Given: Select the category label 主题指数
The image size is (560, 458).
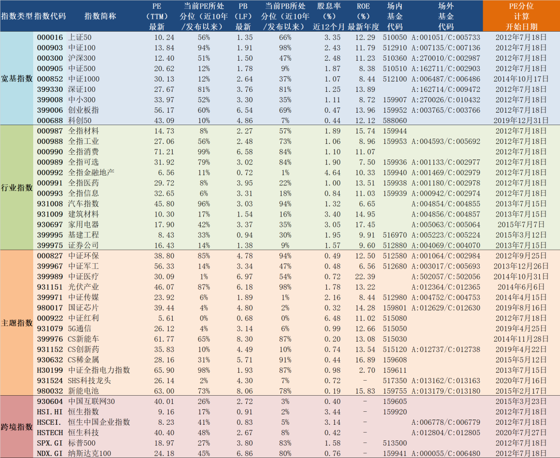Looking at the screenshot, I should click(x=17, y=323).
